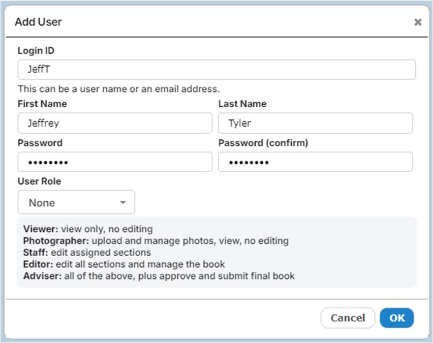433x343 pixels.
Task: Click the First Name label
Action: pos(42,104)
